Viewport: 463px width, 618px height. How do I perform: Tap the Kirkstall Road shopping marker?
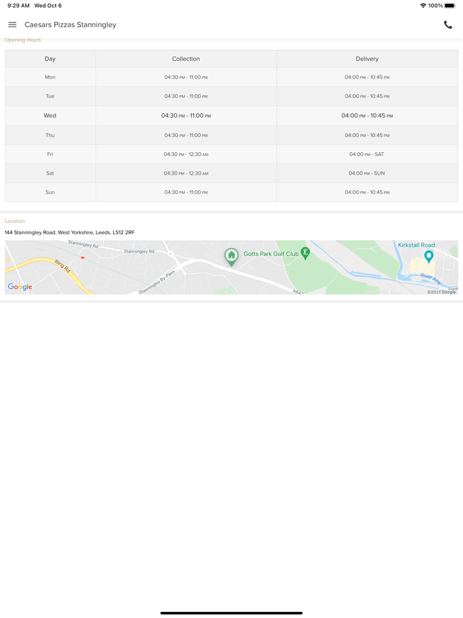pos(429,255)
